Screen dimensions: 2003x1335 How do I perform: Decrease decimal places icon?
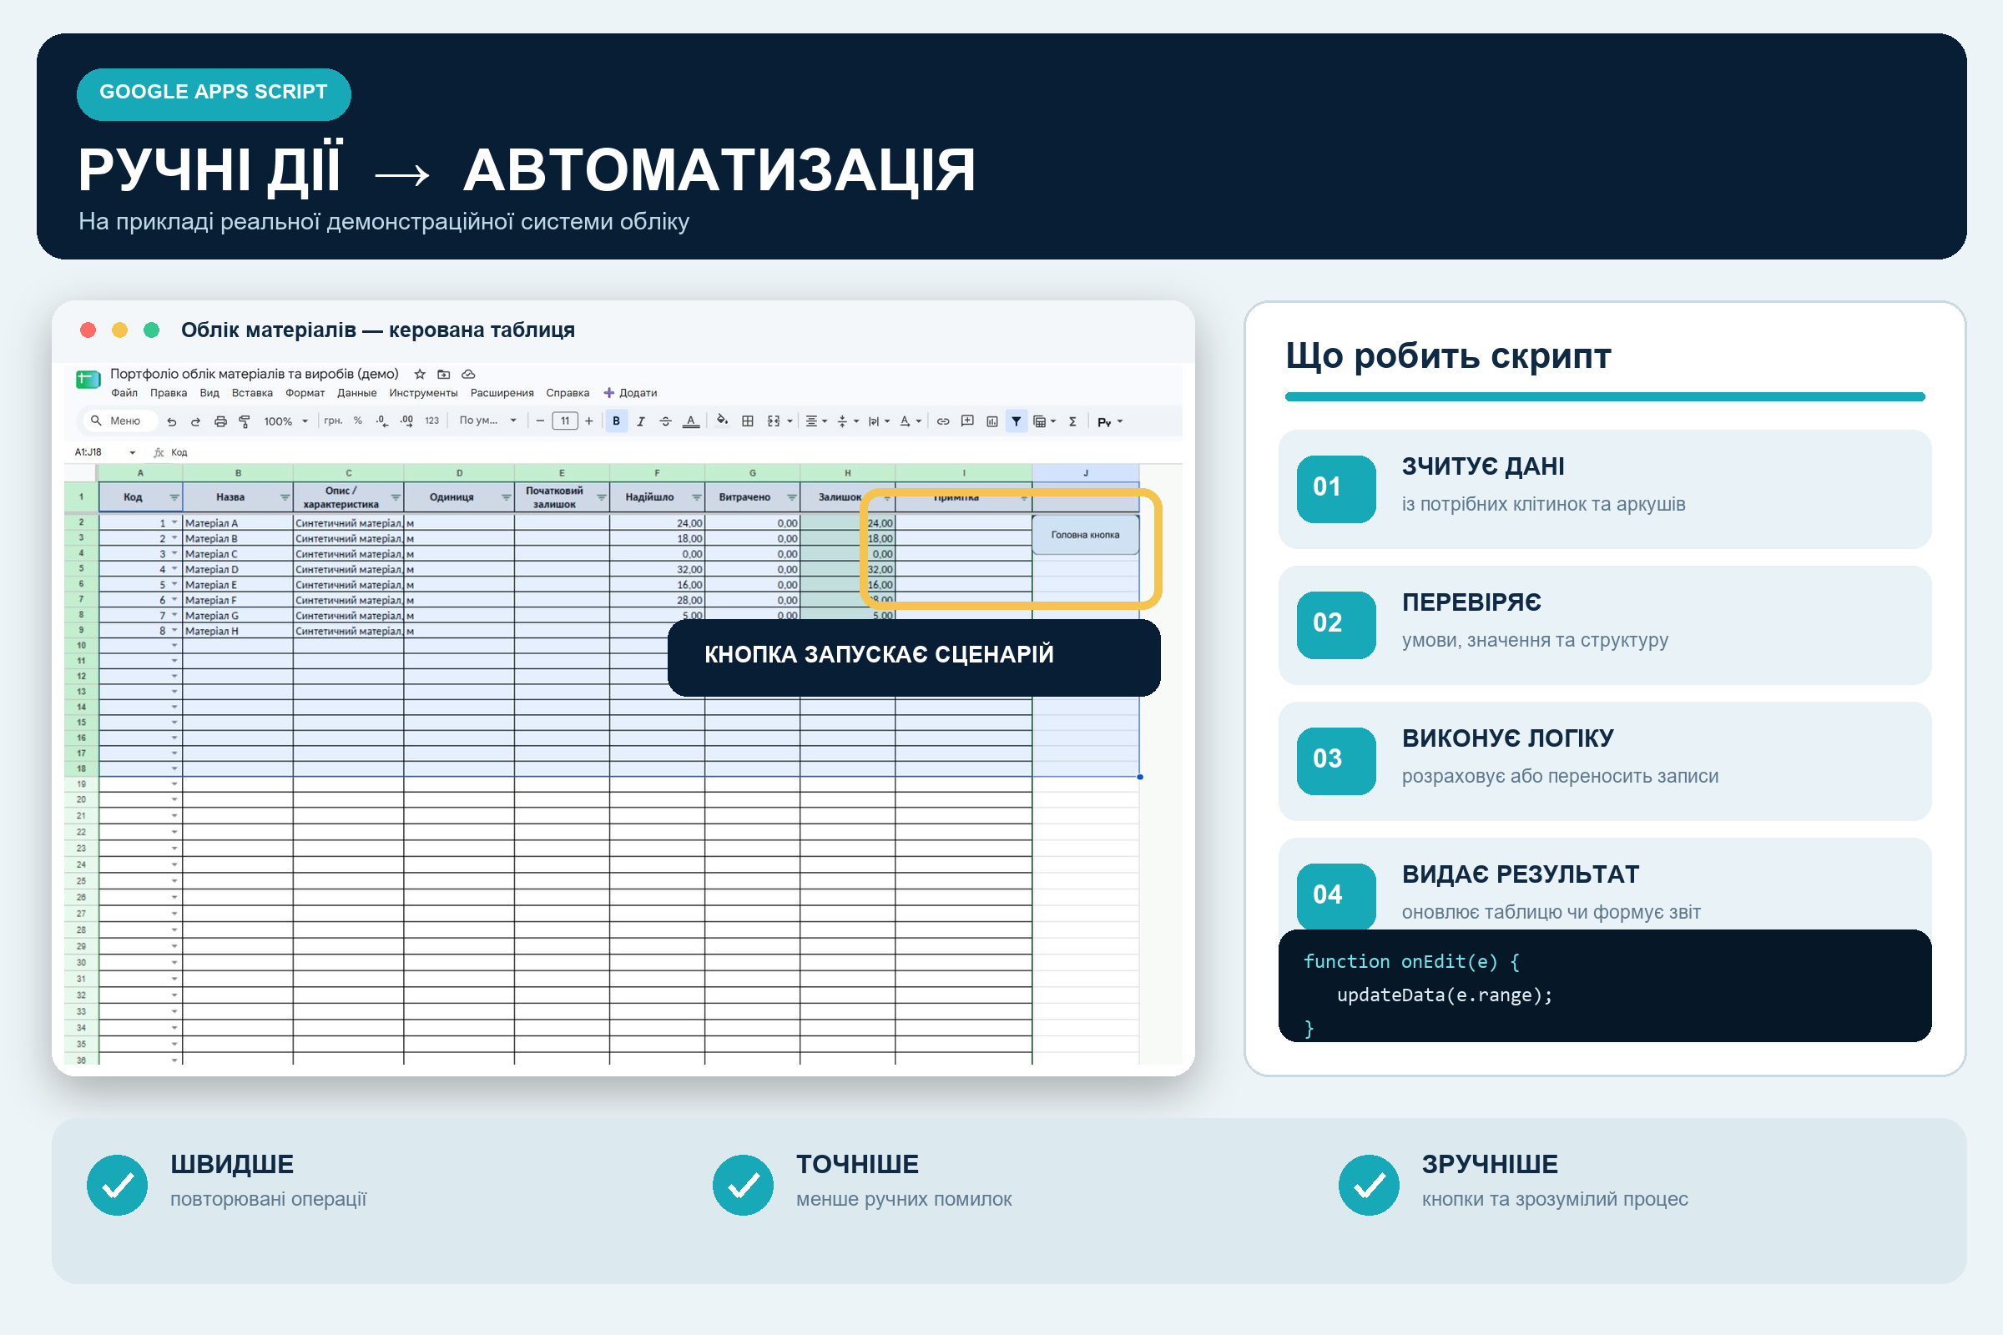click(x=382, y=421)
